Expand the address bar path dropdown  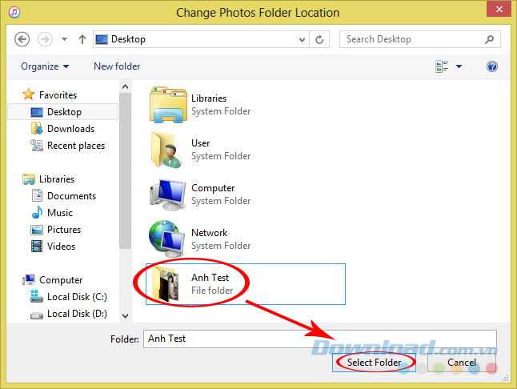coord(302,40)
